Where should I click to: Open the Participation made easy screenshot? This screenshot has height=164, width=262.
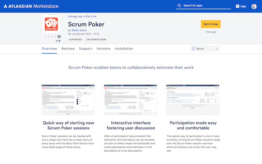point(192,100)
